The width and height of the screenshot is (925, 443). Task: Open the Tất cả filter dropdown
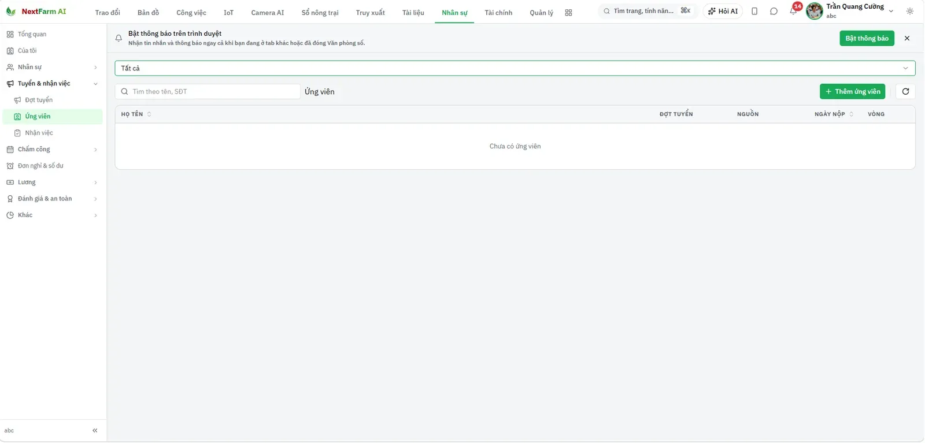click(515, 68)
